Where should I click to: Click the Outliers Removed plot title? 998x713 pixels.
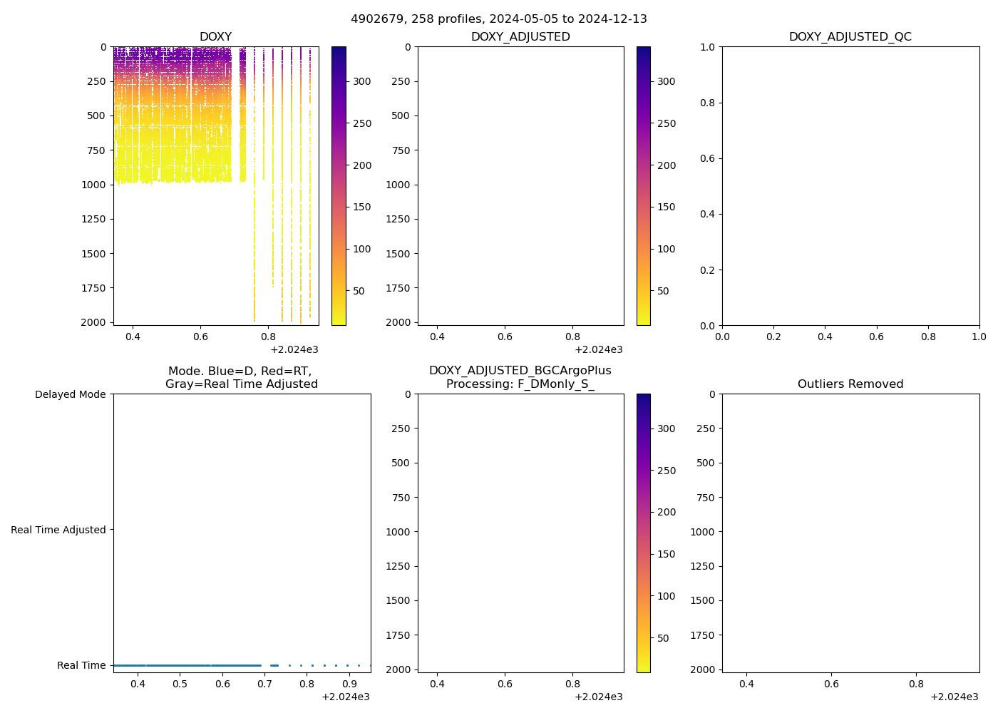point(850,384)
